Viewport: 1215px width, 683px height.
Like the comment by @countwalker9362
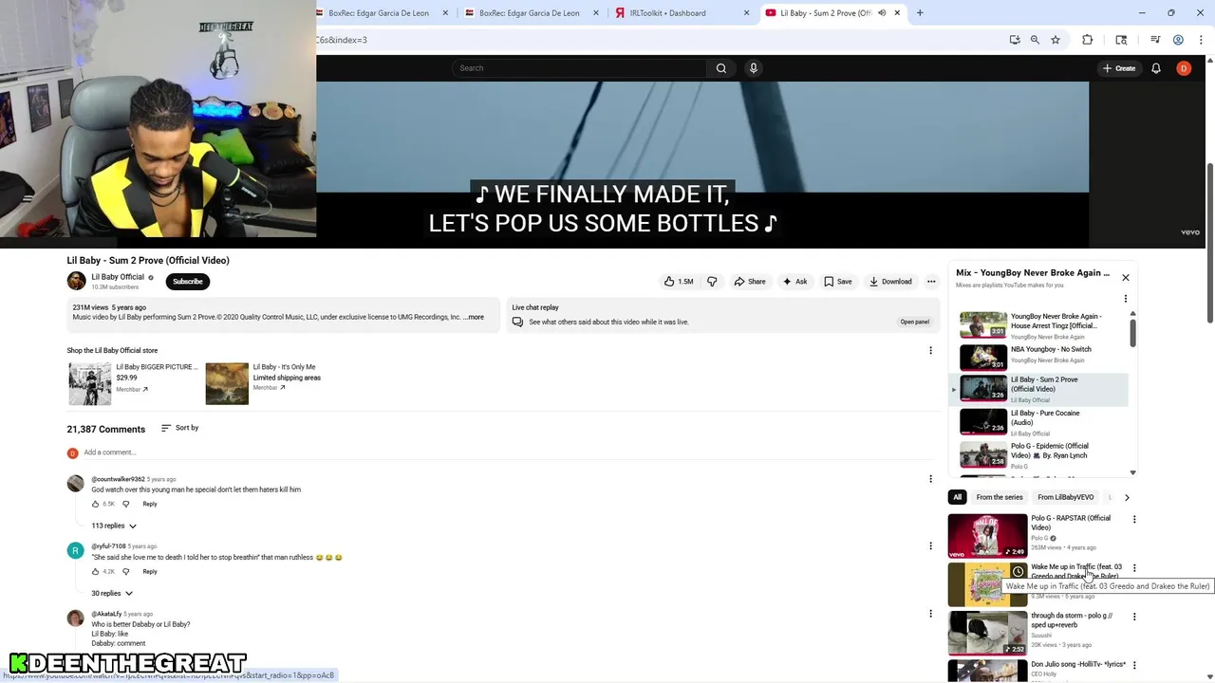(96, 504)
